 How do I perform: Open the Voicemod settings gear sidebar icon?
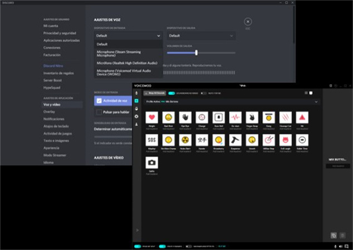click(136, 116)
